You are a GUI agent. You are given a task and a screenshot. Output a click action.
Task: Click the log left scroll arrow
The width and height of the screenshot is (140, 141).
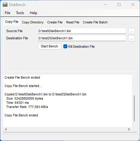[x=6, y=129]
